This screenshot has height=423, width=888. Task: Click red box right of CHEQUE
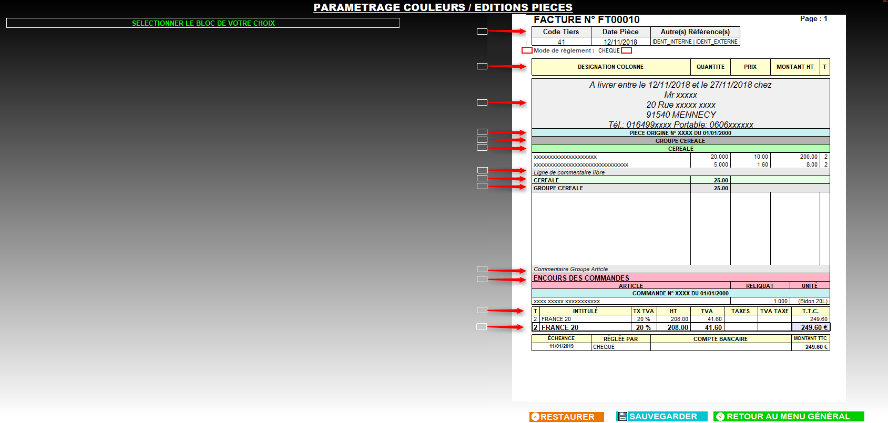(626, 50)
